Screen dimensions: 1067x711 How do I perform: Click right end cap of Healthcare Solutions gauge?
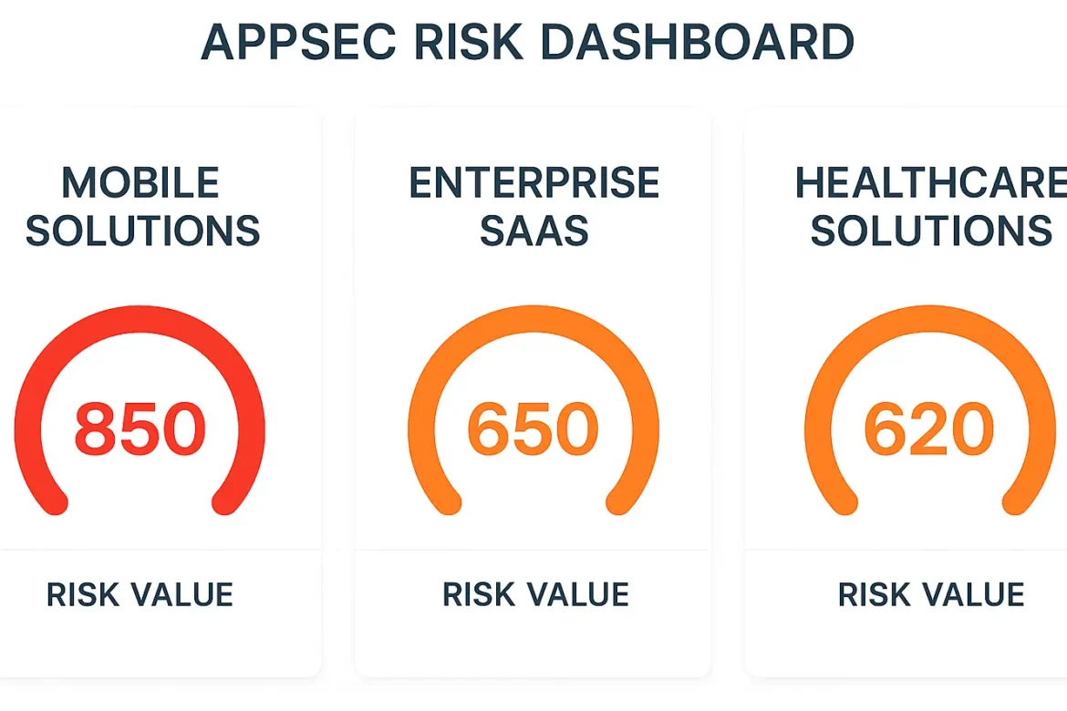pyautogui.click(x=1014, y=502)
